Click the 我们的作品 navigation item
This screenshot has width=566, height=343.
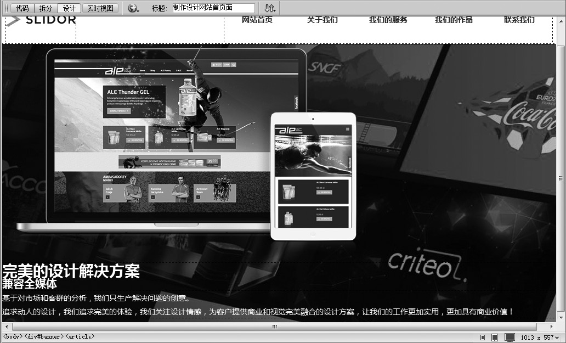tap(454, 20)
